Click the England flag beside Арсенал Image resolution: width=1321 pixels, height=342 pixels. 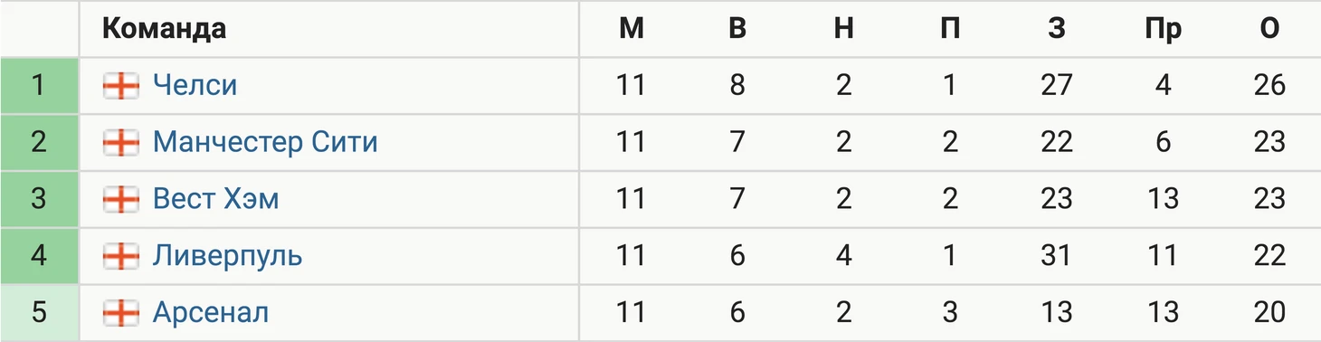[120, 314]
